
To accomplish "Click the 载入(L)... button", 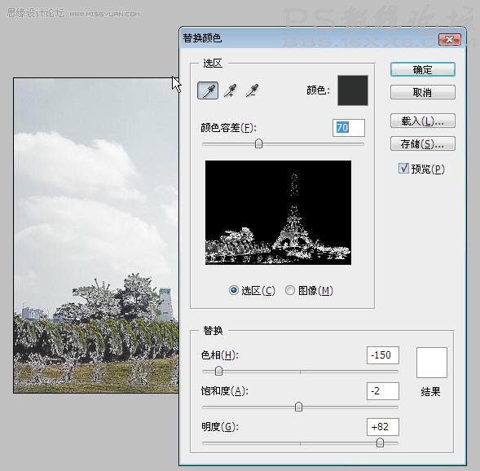I will (423, 121).
